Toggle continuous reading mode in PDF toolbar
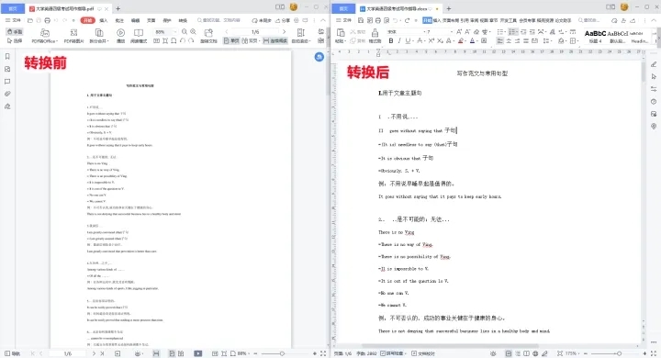This screenshot has height=358, width=661. click(x=274, y=41)
